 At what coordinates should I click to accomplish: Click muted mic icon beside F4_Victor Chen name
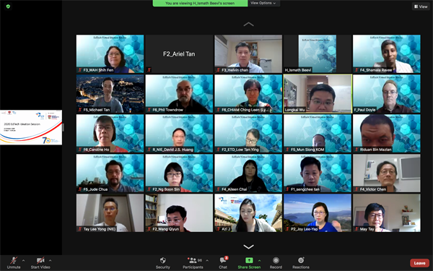tap(357, 189)
